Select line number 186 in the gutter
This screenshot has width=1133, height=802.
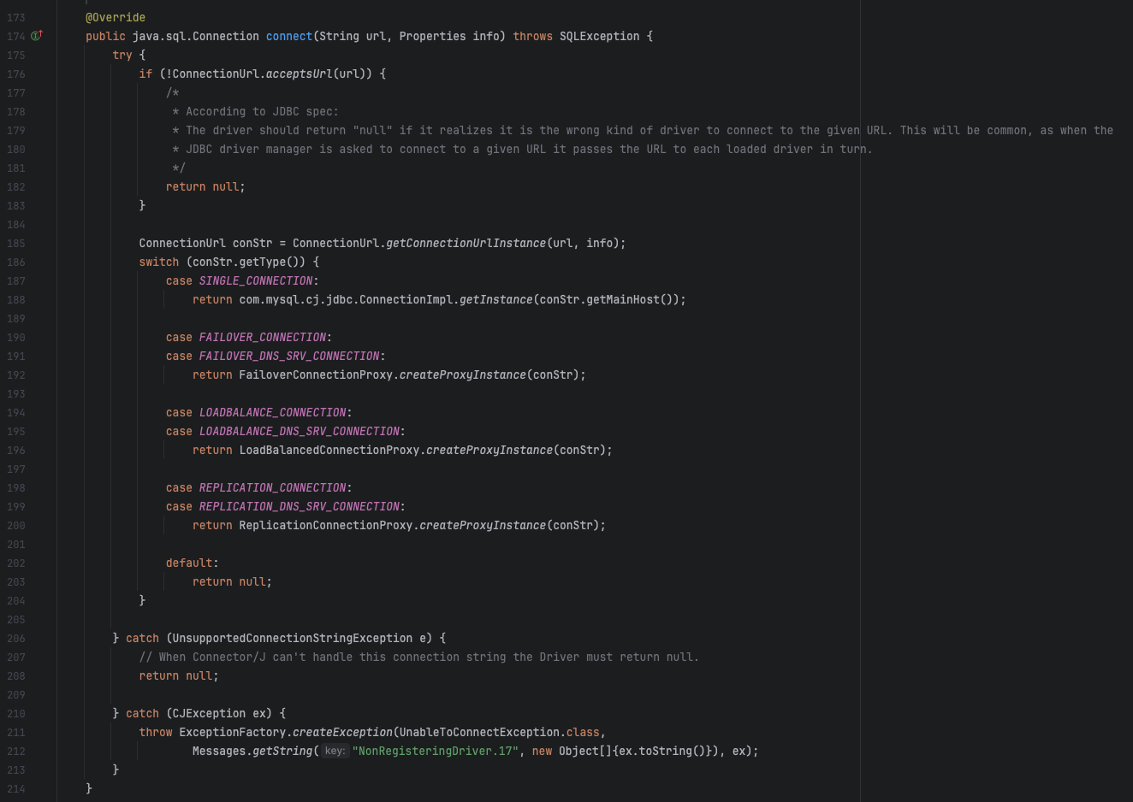pyautogui.click(x=15, y=262)
